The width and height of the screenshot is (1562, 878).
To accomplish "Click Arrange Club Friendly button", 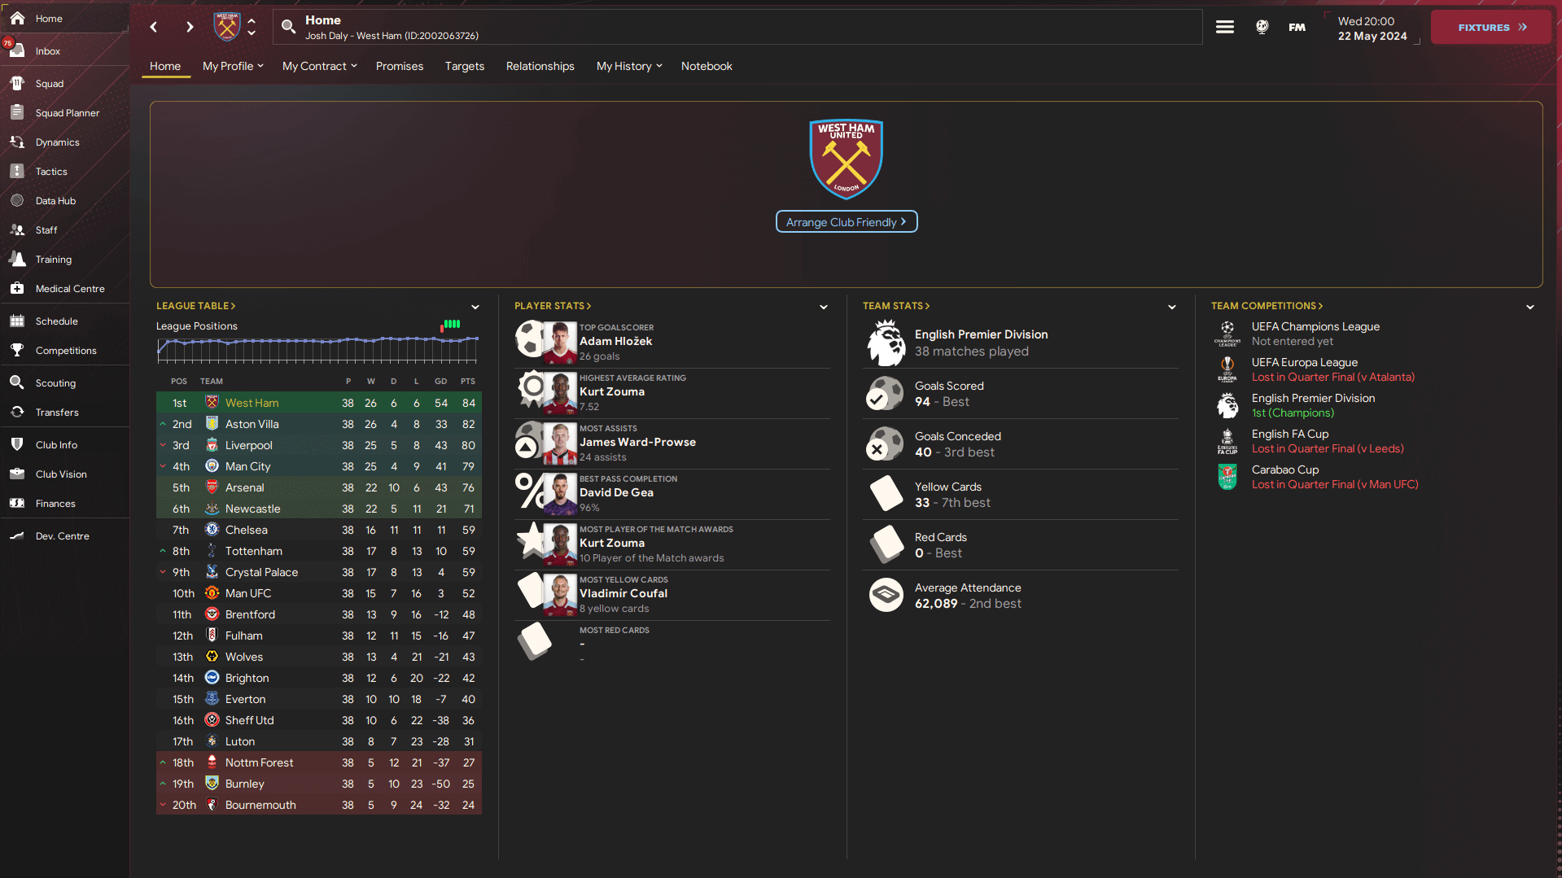I will pyautogui.click(x=847, y=221).
